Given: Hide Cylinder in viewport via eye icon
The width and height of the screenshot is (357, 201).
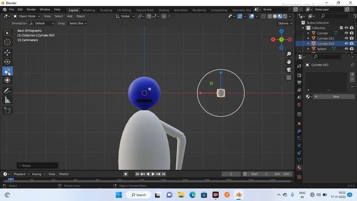Looking at the screenshot, I should (346, 33).
